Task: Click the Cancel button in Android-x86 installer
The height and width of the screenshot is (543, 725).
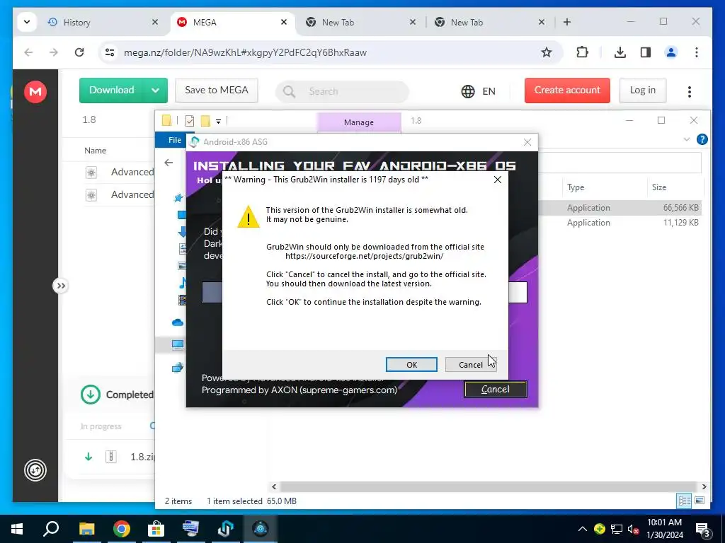Action: [495, 390]
